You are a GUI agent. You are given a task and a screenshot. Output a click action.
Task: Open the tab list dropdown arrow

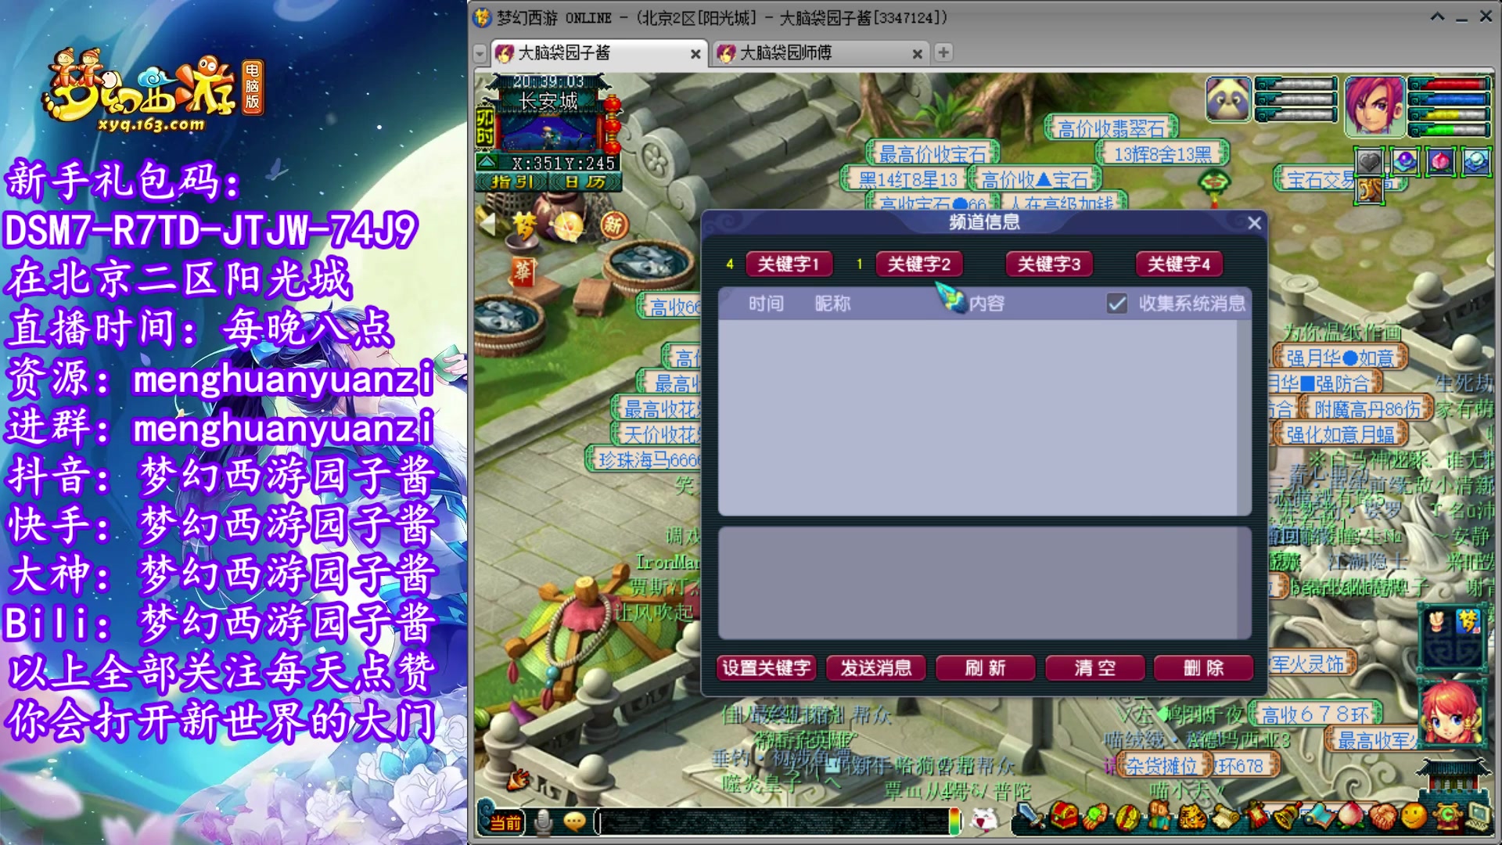(480, 54)
